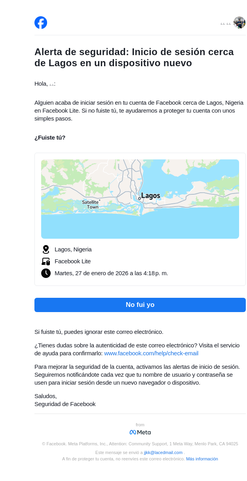Click the Lagos city label on the map
Screen dimensions: 247x481
[x=151, y=196]
